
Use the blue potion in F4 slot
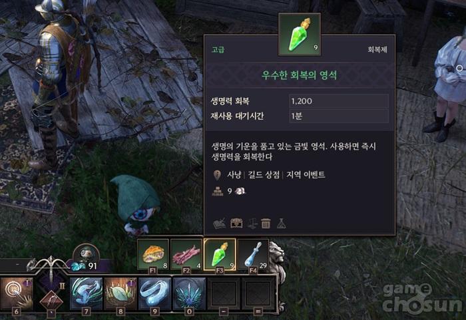[x=253, y=255]
